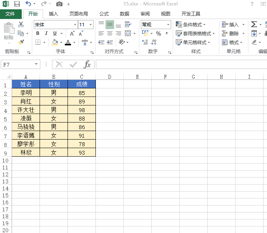Toggle italic formatting
267x233 pixels.
click(46, 33)
